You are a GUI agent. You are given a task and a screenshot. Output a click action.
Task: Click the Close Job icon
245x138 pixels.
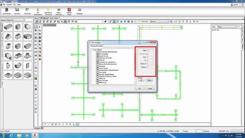click(x=27, y=10)
